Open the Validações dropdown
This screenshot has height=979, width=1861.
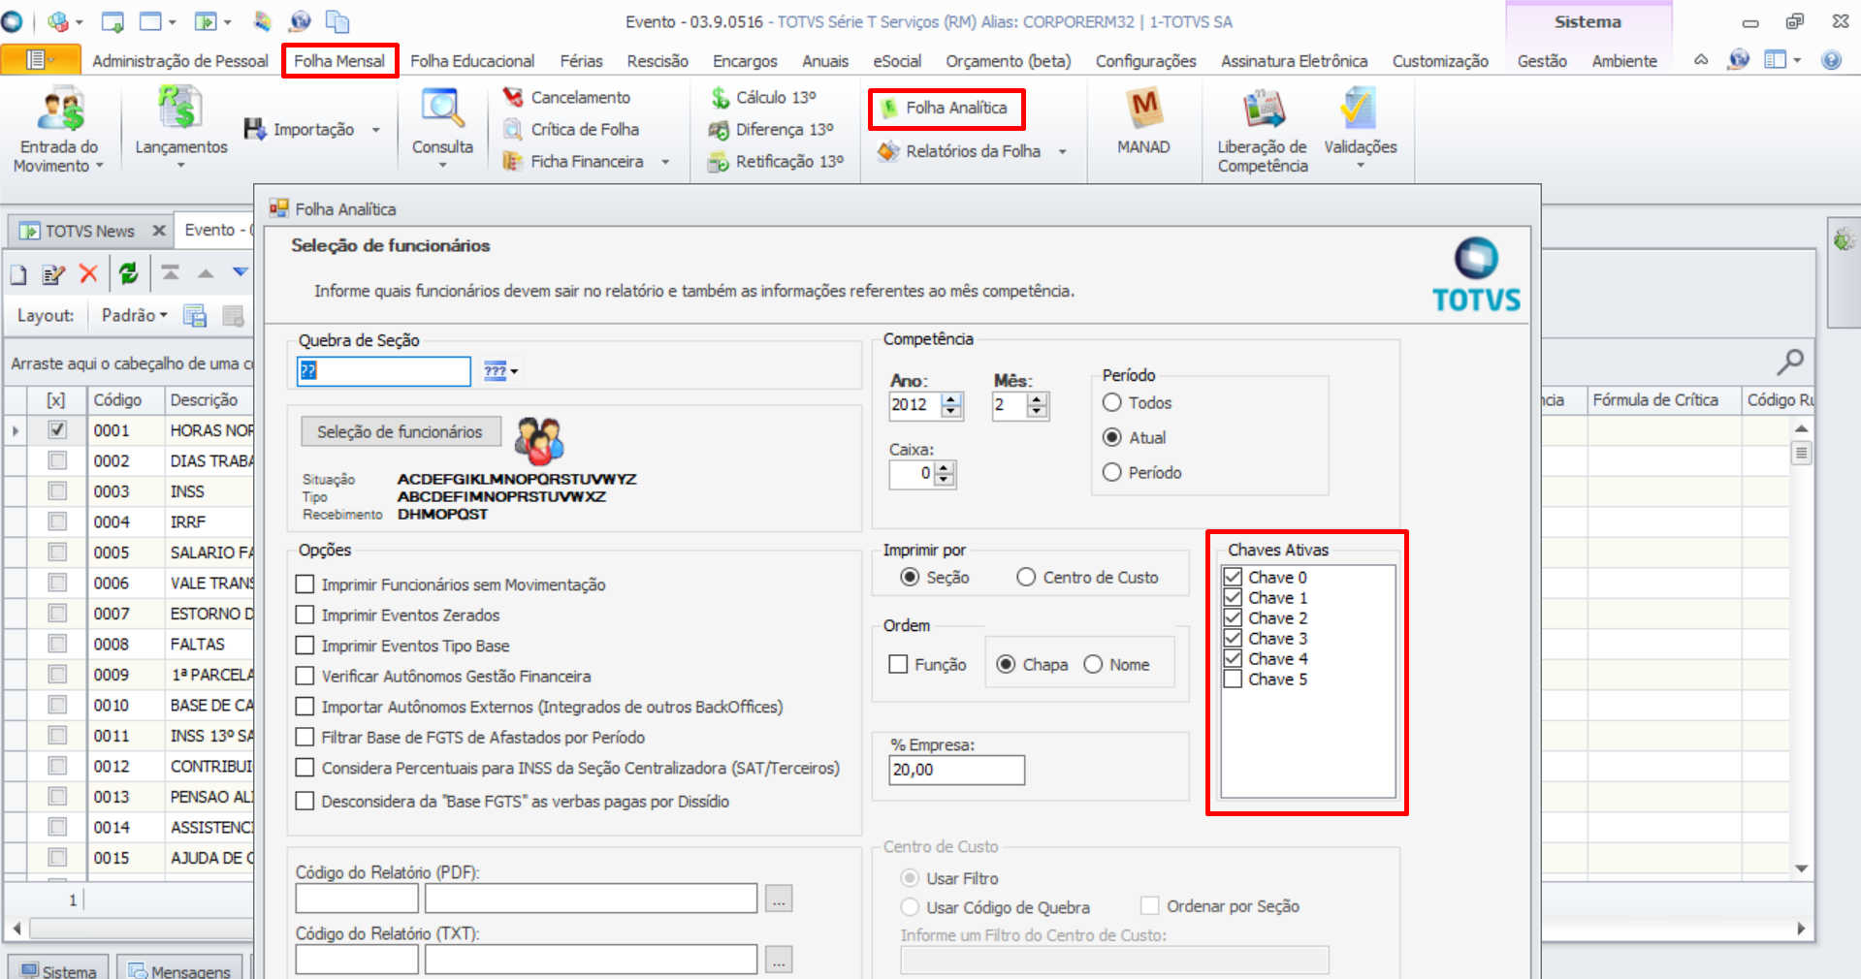[x=1360, y=166]
